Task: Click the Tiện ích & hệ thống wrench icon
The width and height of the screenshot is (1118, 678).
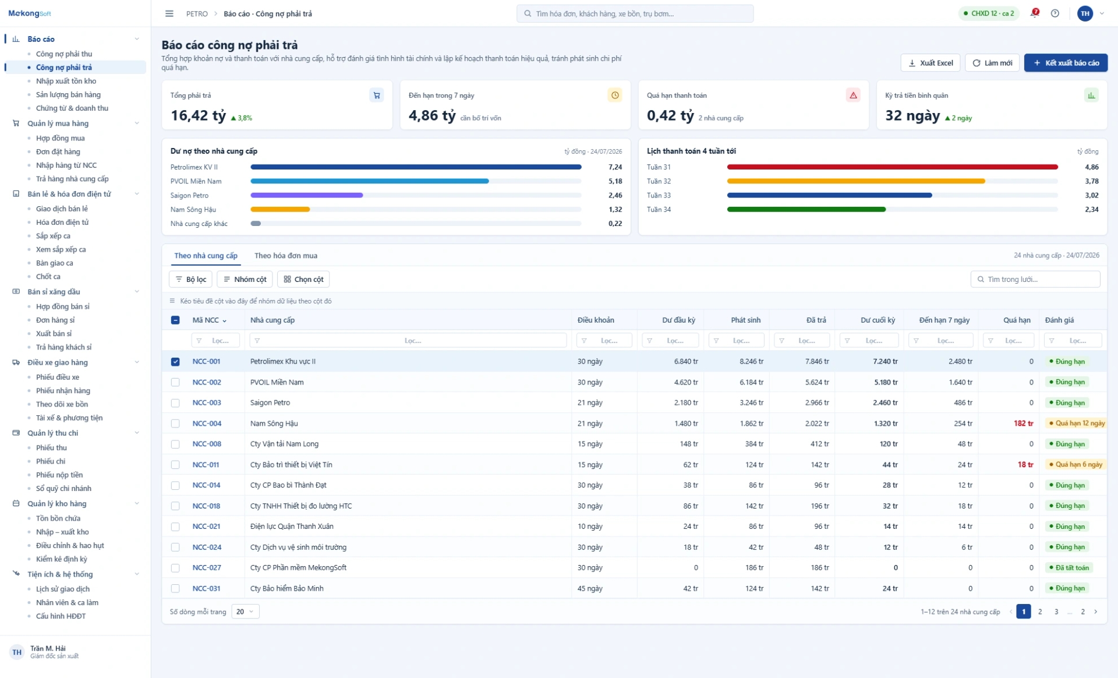Action: (16, 574)
